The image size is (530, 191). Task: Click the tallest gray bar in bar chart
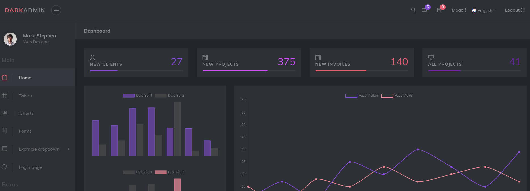pos(177,129)
